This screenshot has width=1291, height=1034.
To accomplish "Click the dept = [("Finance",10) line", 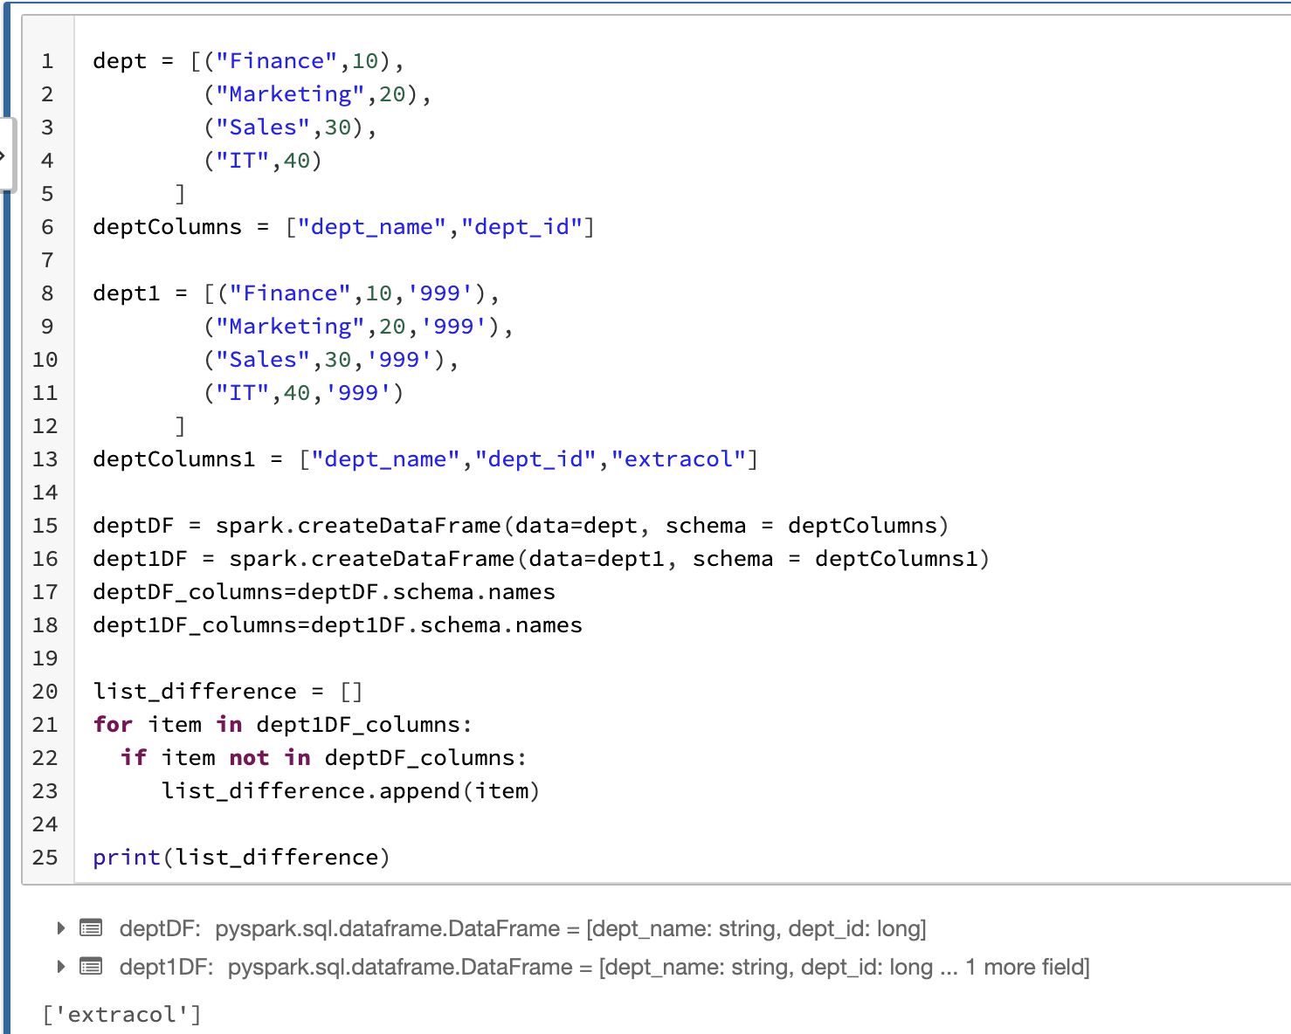I will (x=249, y=60).
